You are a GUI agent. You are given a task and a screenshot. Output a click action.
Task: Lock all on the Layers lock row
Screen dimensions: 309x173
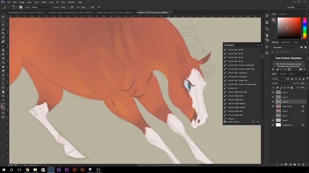coord(292,87)
